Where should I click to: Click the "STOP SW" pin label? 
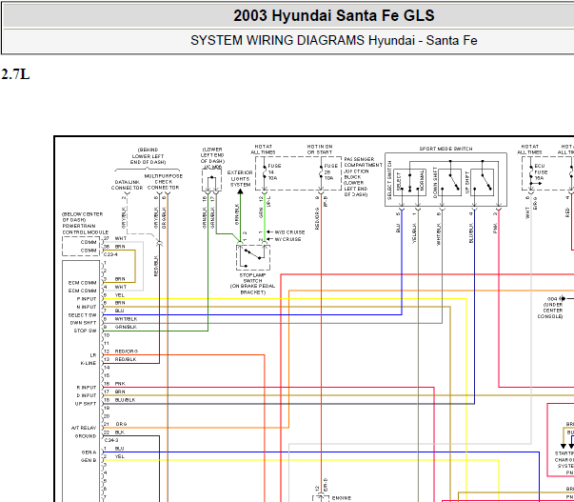click(86, 331)
